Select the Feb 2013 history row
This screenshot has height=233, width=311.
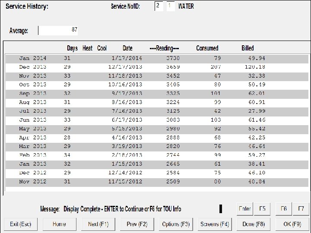coord(157,155)
